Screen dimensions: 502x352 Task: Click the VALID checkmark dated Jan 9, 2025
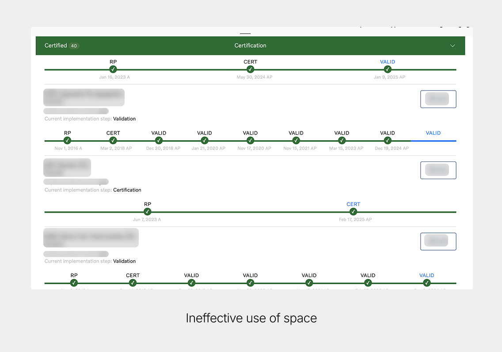point(388,69)
